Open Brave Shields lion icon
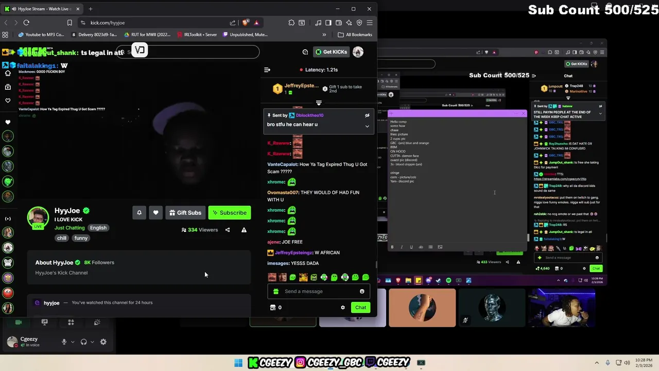Image resolution: width=659 pixels, height=371 pixels. click(246, 23)
